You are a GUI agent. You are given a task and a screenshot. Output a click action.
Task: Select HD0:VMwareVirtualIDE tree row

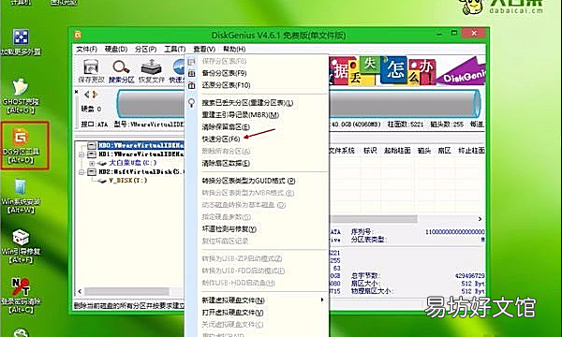coord(140,145)
